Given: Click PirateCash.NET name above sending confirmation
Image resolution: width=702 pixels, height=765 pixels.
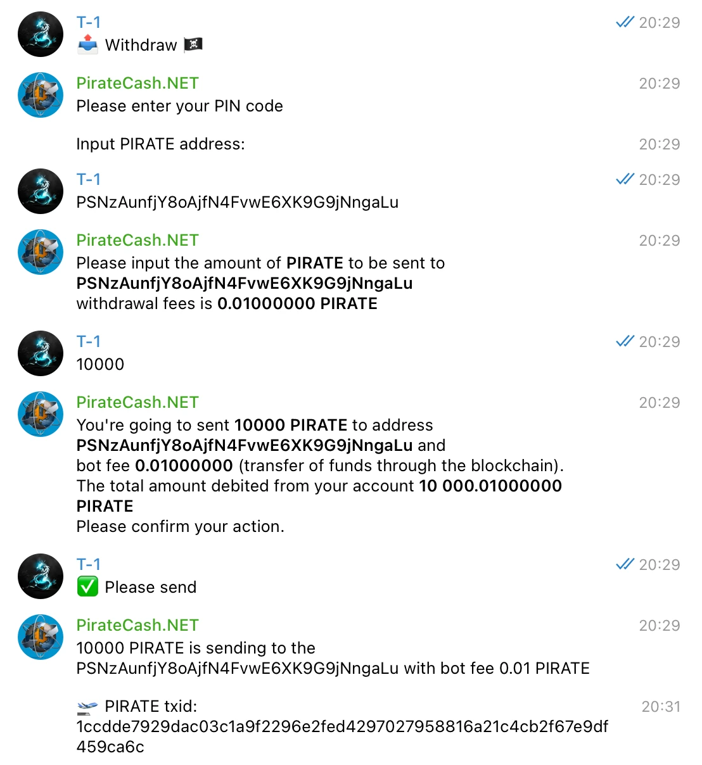Looking at the screenshot, I should point(137,625).
